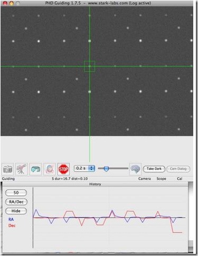The height and width of the screenshot is (256, 198).
Task: Click the Camera status bar label
Action: (x=145, y=179)
